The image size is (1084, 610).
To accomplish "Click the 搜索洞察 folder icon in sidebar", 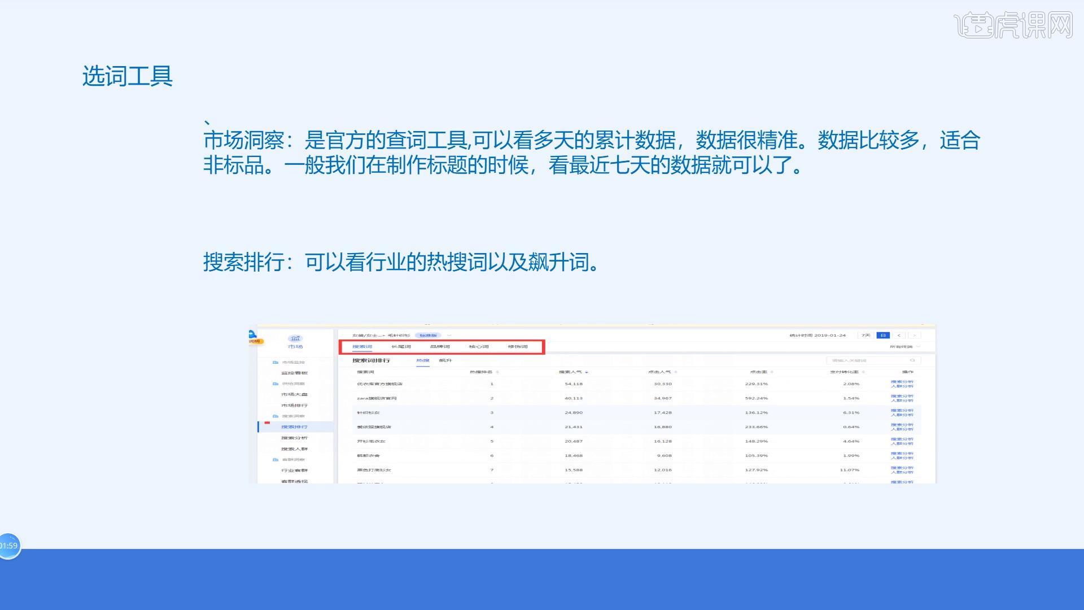I will point(275,416).
